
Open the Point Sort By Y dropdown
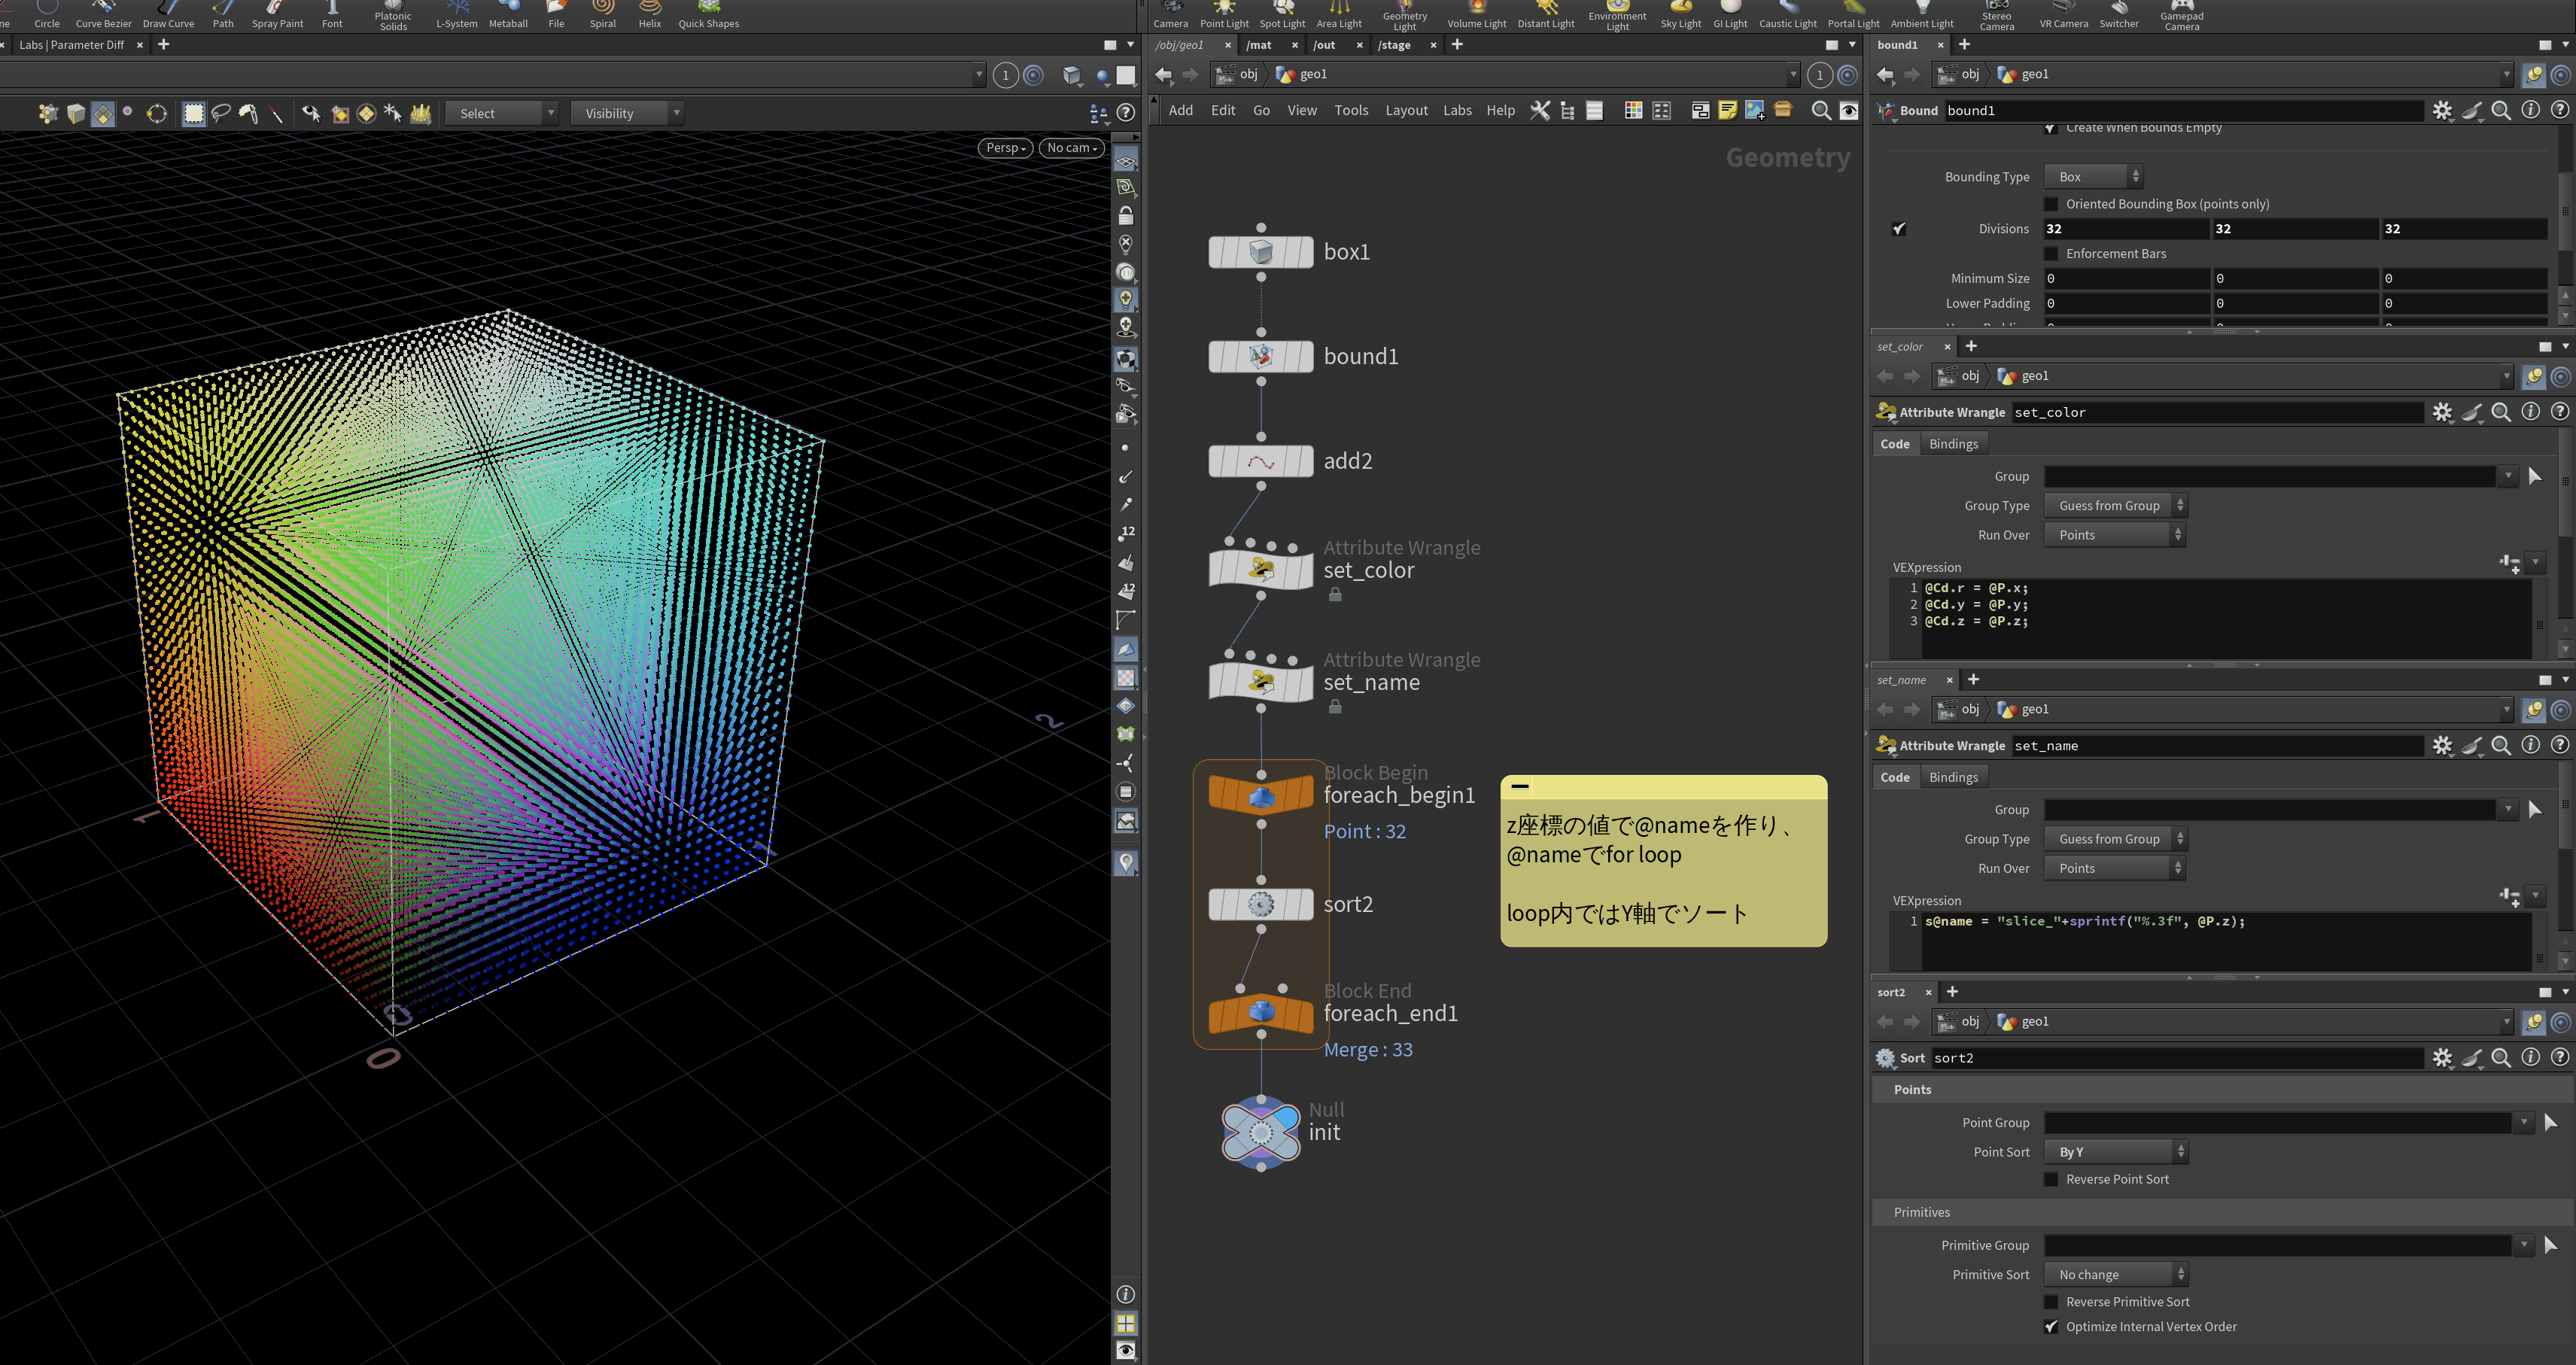point(2115,1152)
